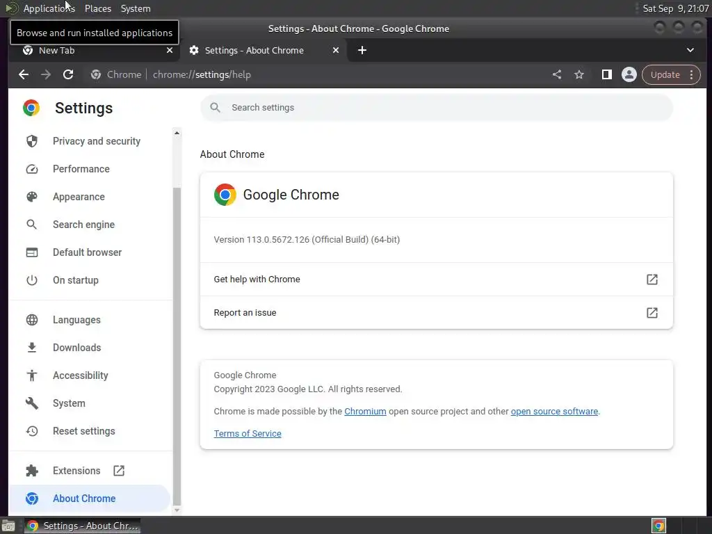Screen dimensions: 712x534
Task: Click the sidebar scroll down arrow
Action: point(177,510)
